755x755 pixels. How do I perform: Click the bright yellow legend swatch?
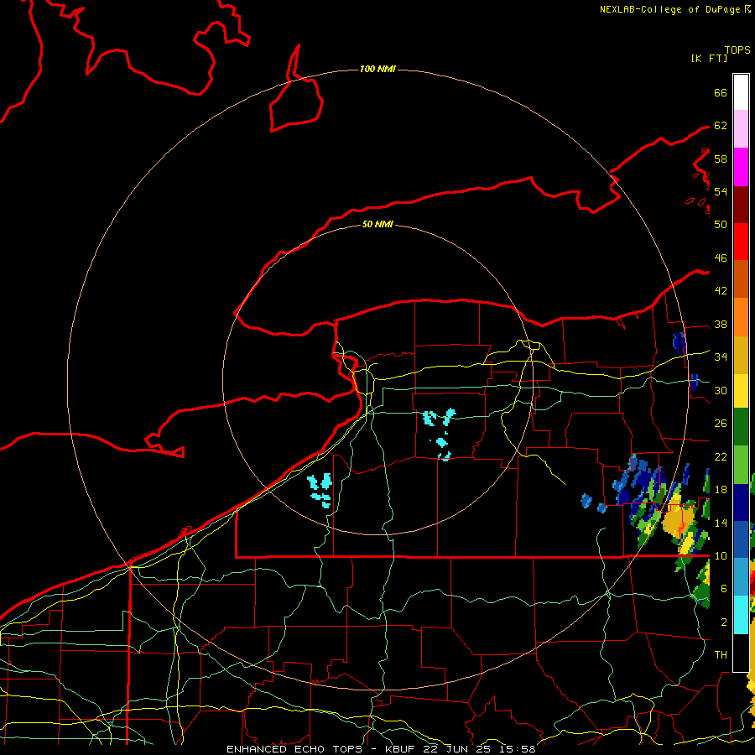[741, 391]
